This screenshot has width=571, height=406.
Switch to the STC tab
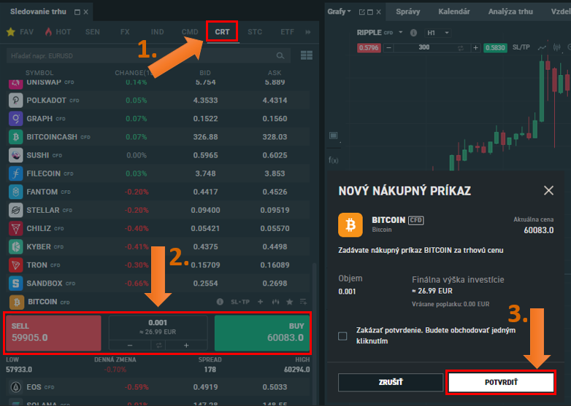pyautogui.click(x=255, y=32)
